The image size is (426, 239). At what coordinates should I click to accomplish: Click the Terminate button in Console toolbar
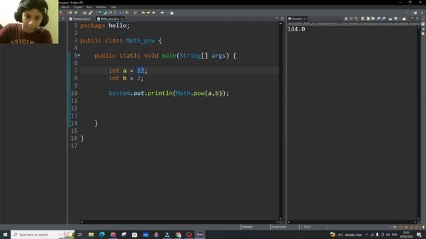point(346,19)
